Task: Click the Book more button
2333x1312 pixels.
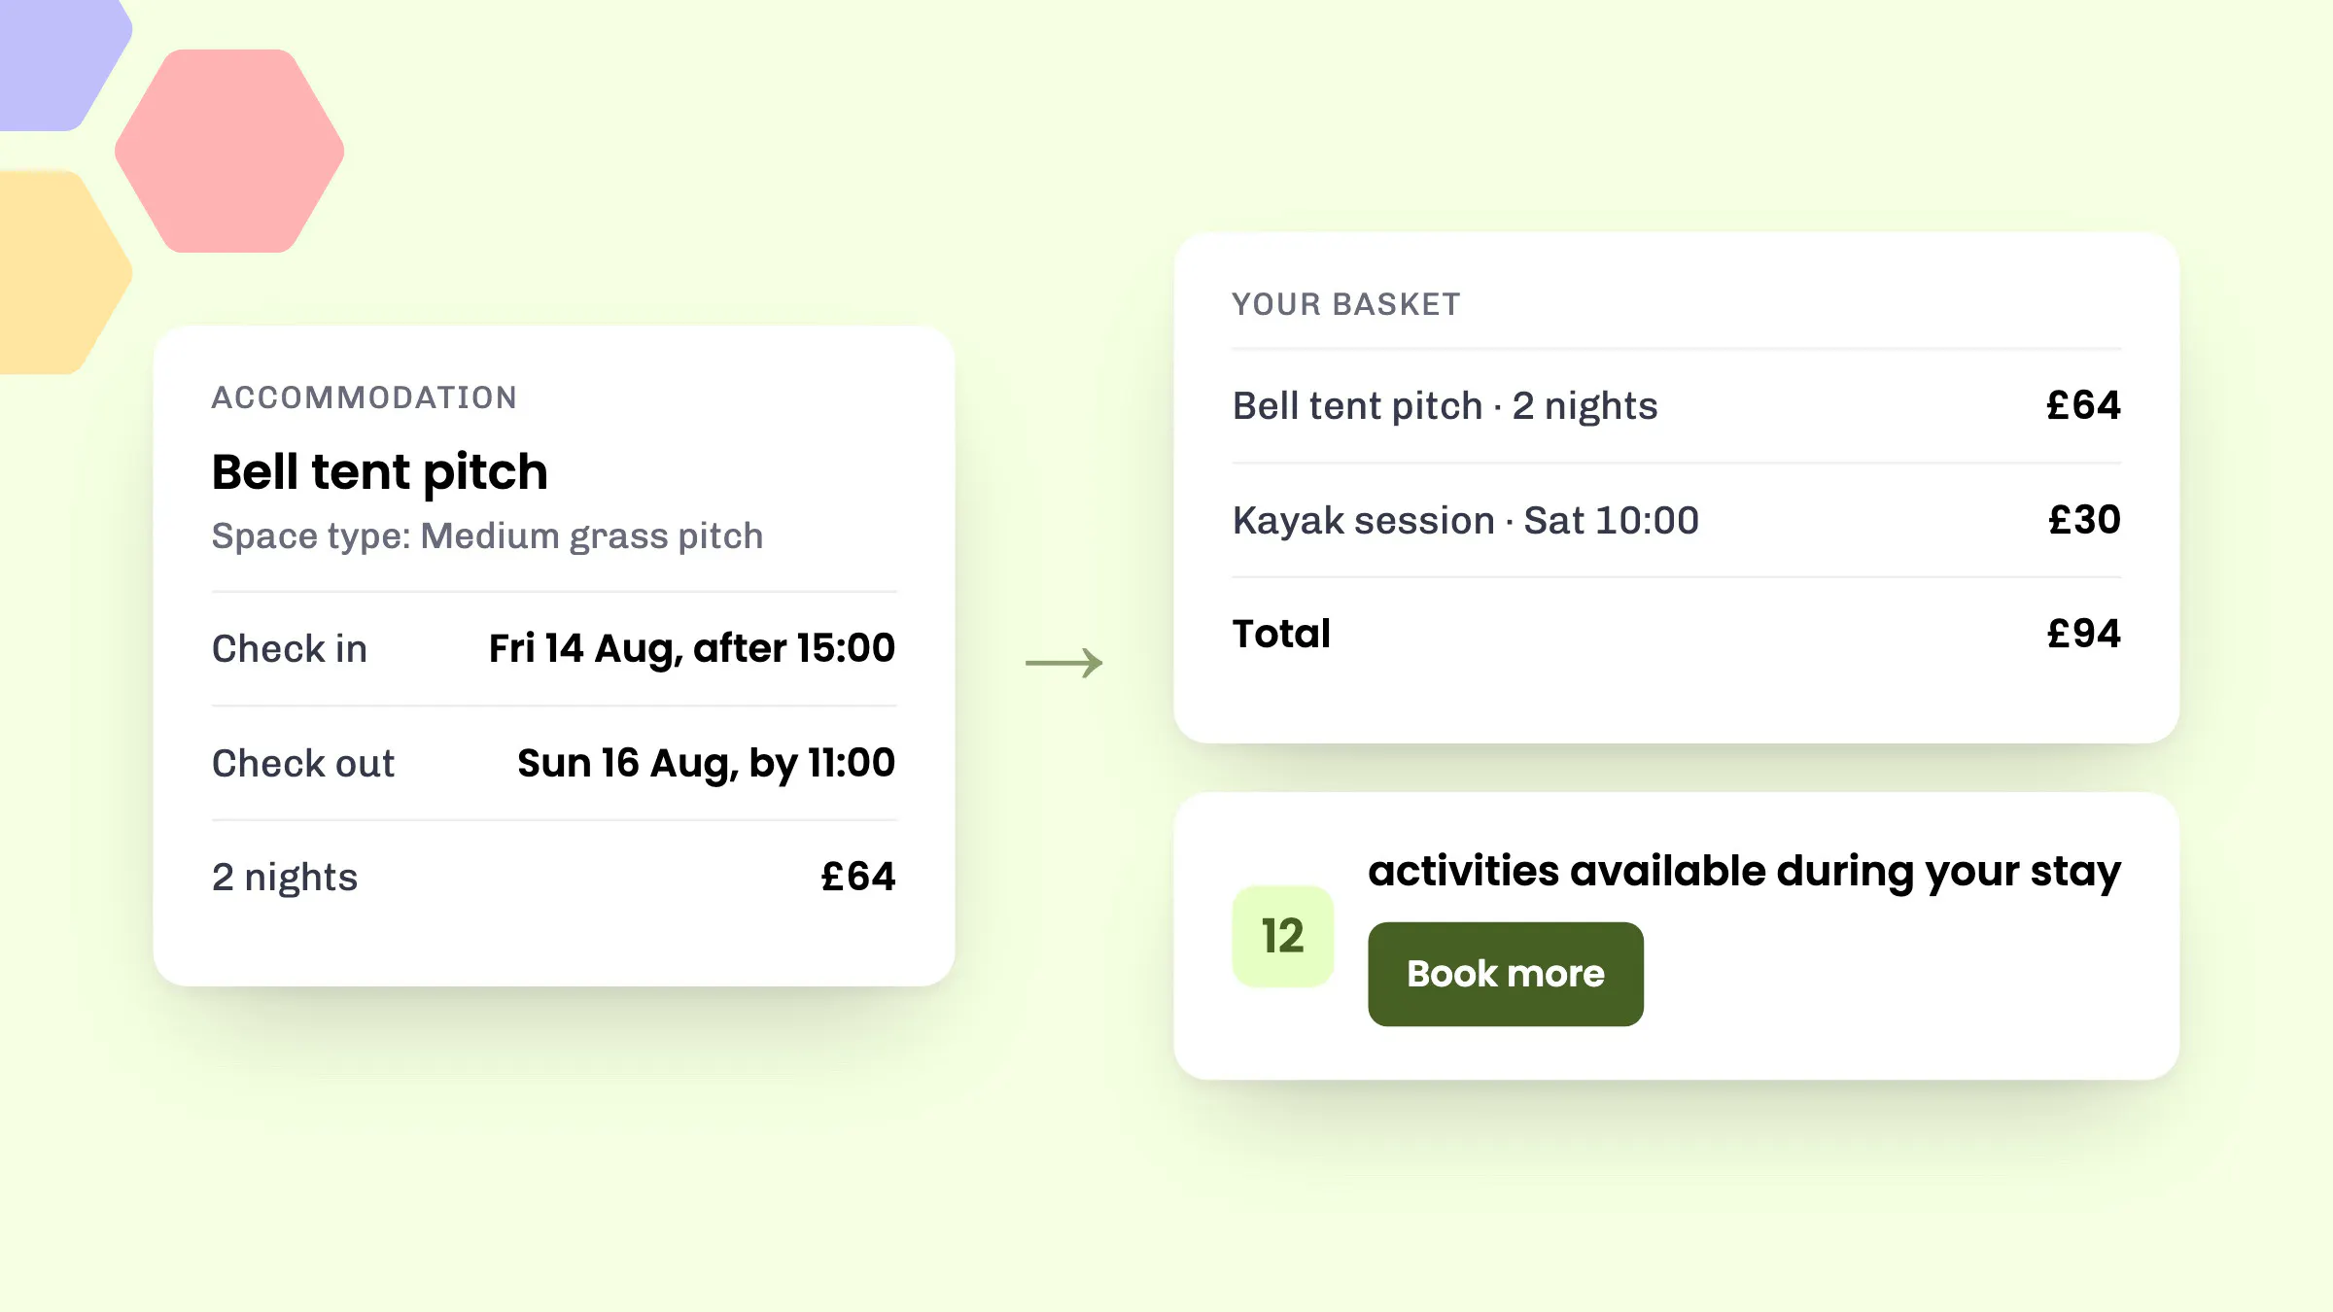Action: coord(1506,974)
